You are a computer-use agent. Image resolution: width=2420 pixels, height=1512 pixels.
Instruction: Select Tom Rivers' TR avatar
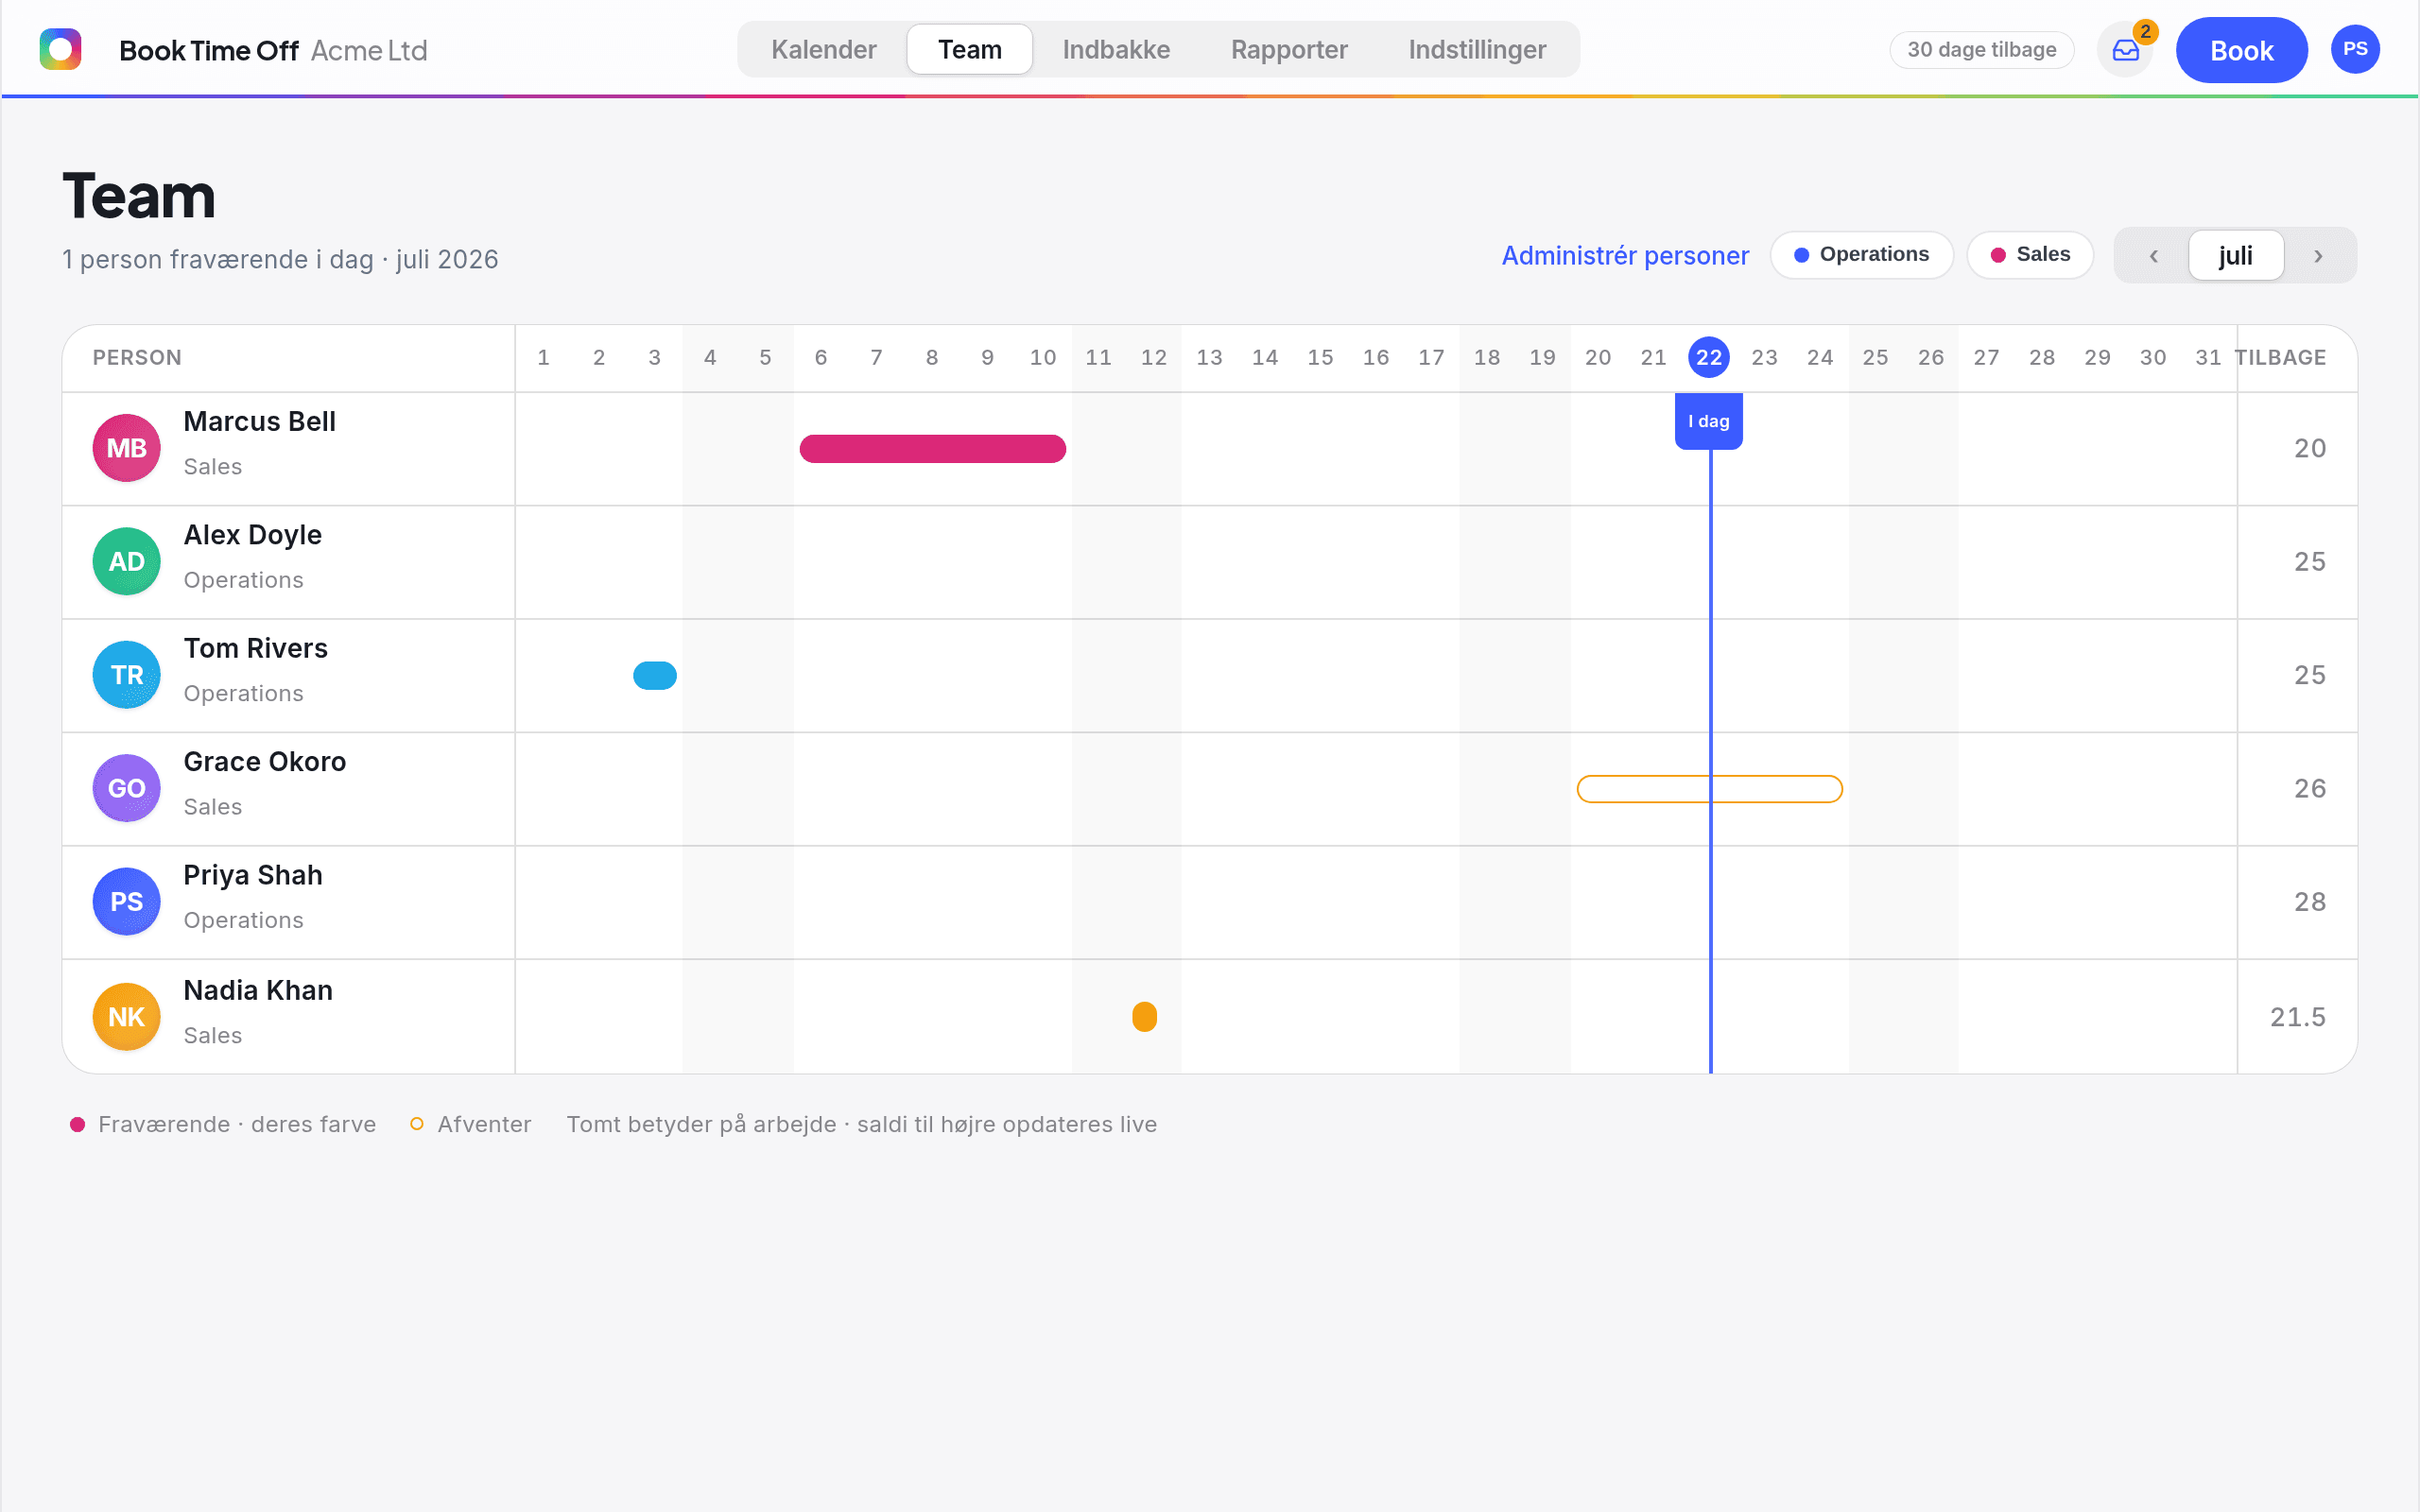coord(127,675)
